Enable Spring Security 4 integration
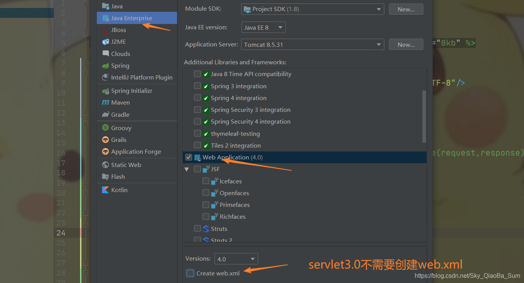The image size is (524, 283). coord(197,121)
